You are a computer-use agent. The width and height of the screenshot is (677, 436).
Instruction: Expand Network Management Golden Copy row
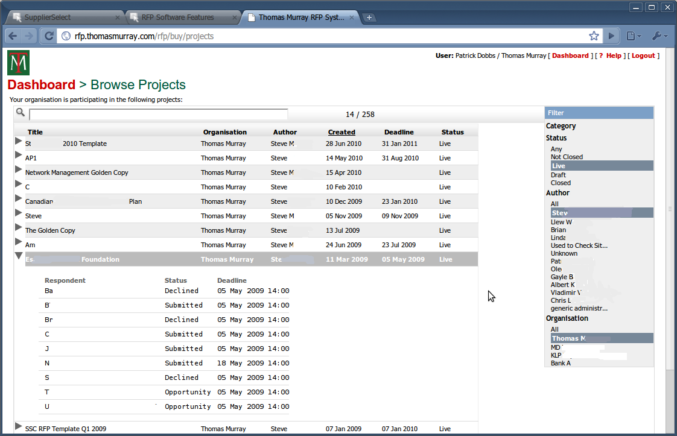point(18,169)
